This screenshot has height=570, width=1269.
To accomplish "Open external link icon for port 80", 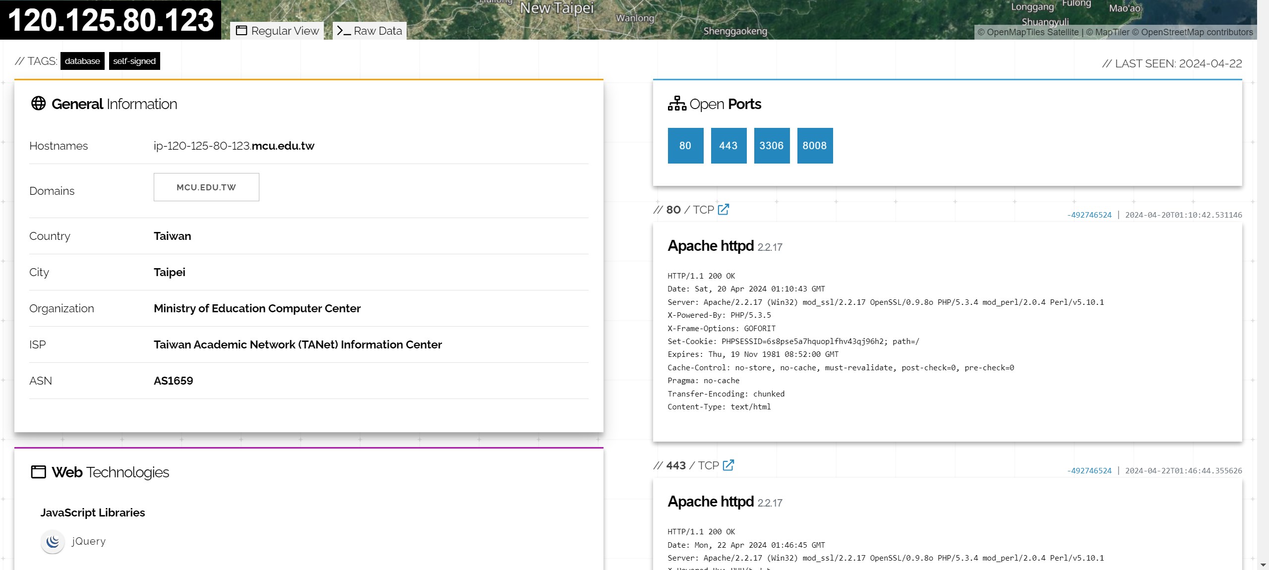I will tap(724, 210).
